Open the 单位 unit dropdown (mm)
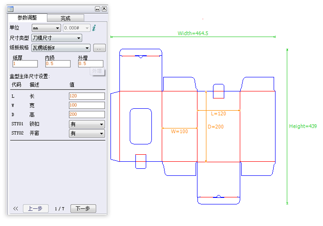This screenshot has height=226, width=323. (46, 28)
